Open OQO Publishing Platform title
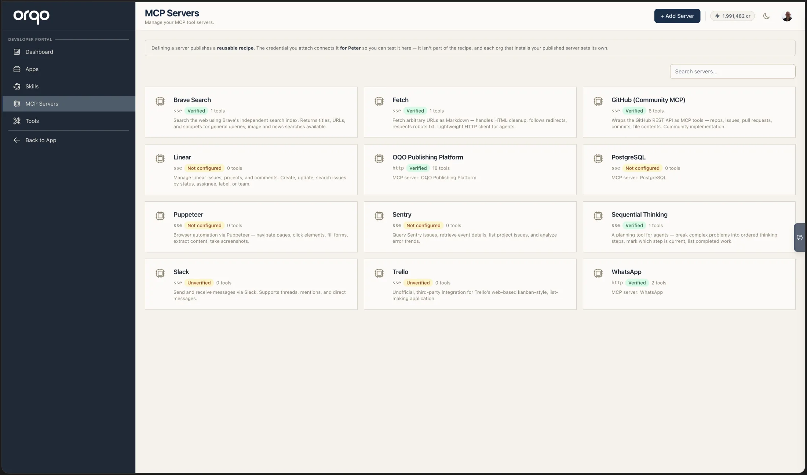The height and width of the screenshot is (475, 807). 428,157
